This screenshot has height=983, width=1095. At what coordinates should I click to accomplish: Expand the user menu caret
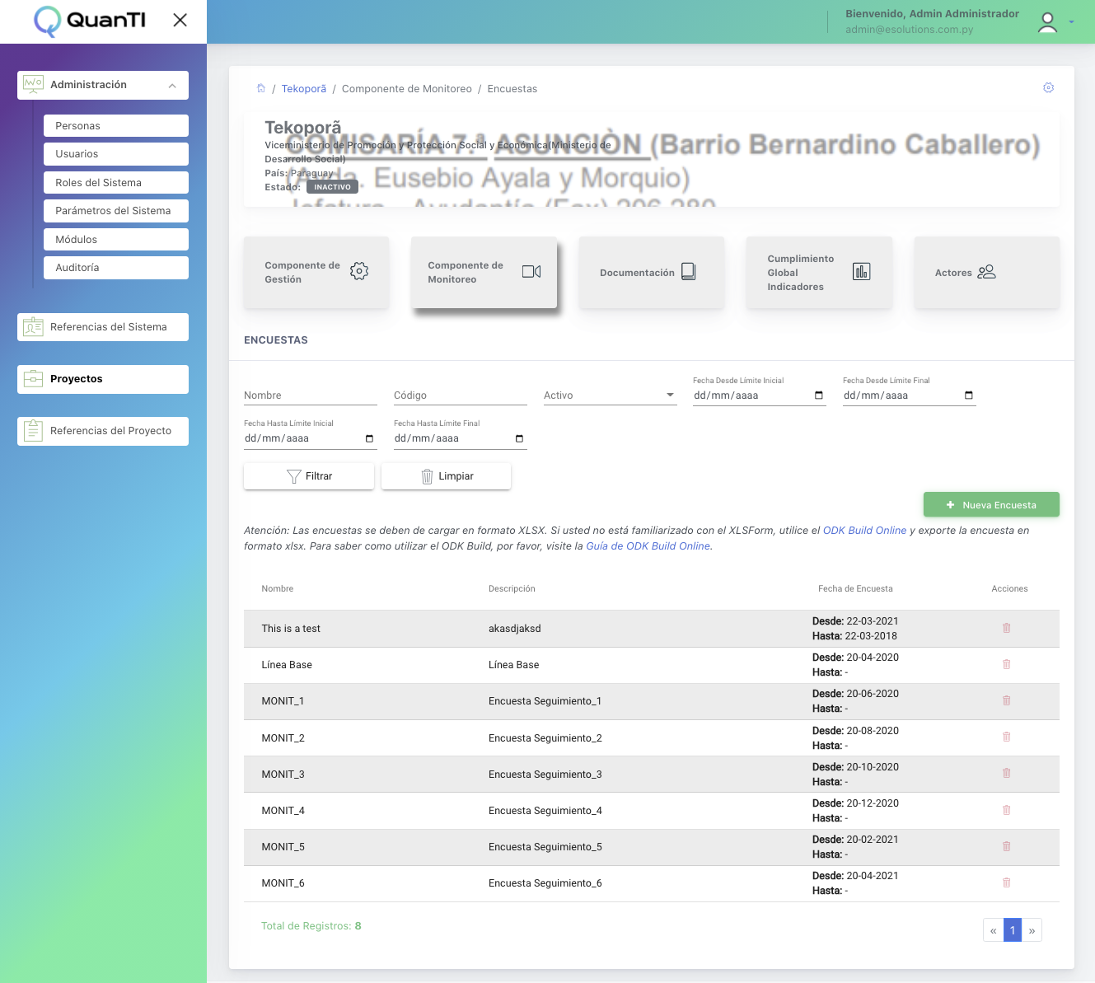point(1071,22)
